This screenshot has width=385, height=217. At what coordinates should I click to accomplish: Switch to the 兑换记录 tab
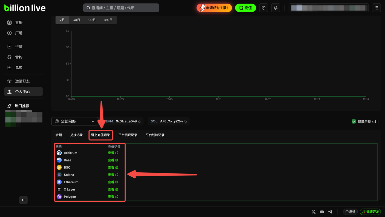pyautogui.click(x=76, y=135)
